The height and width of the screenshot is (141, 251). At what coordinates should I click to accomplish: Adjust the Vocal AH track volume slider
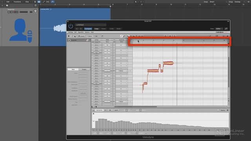pos(26,12)
